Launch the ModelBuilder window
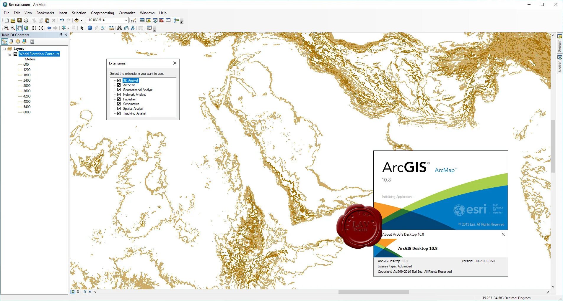Screen dimensions: 563x301 [x=176, y=20]
